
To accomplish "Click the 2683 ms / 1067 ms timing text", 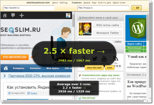I will pos(74,60).
